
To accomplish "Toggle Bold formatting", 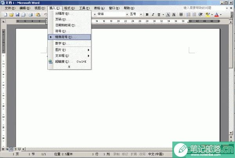I will (147, 14).
